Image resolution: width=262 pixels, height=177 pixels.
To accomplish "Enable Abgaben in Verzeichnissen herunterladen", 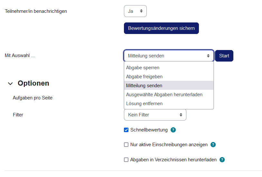I will 126,160.
